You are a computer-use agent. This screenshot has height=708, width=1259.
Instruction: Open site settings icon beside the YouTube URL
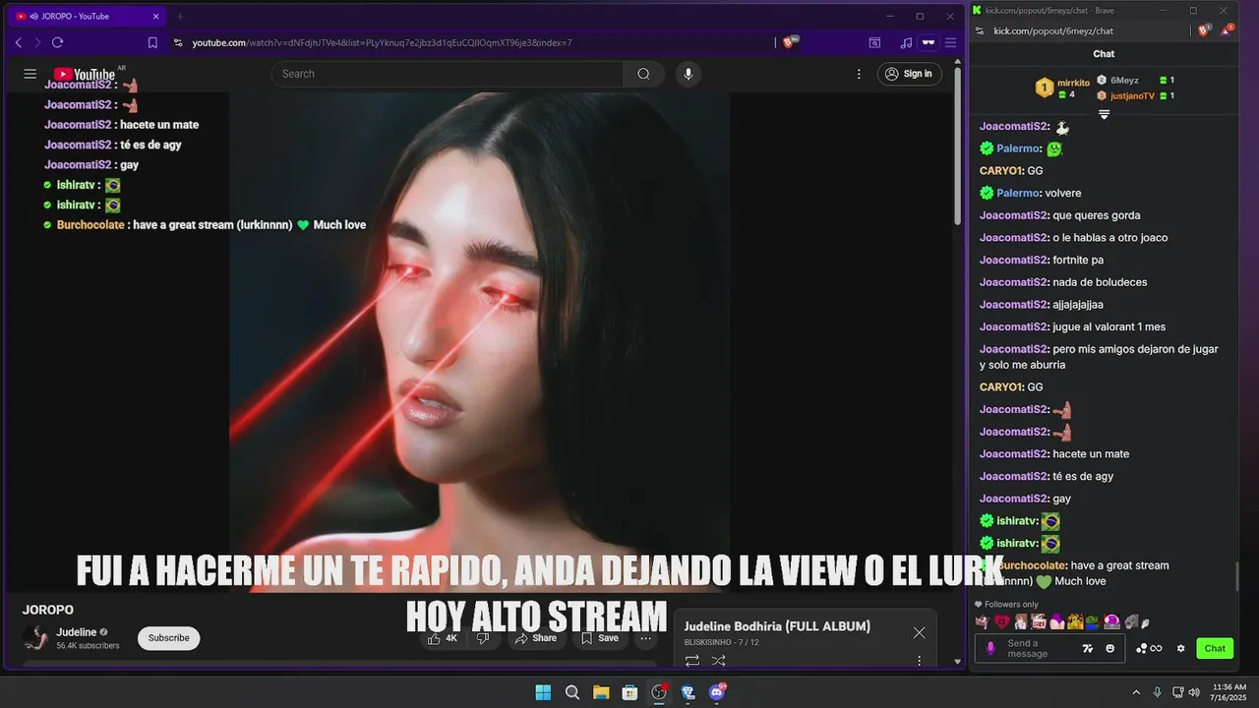(178, 42)
